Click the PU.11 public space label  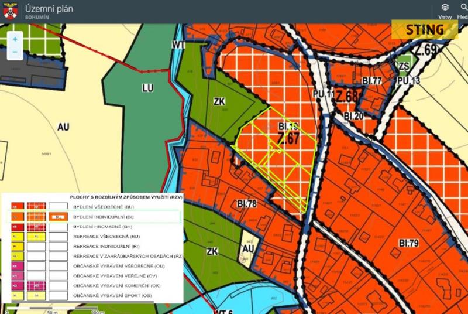[323, 94]
